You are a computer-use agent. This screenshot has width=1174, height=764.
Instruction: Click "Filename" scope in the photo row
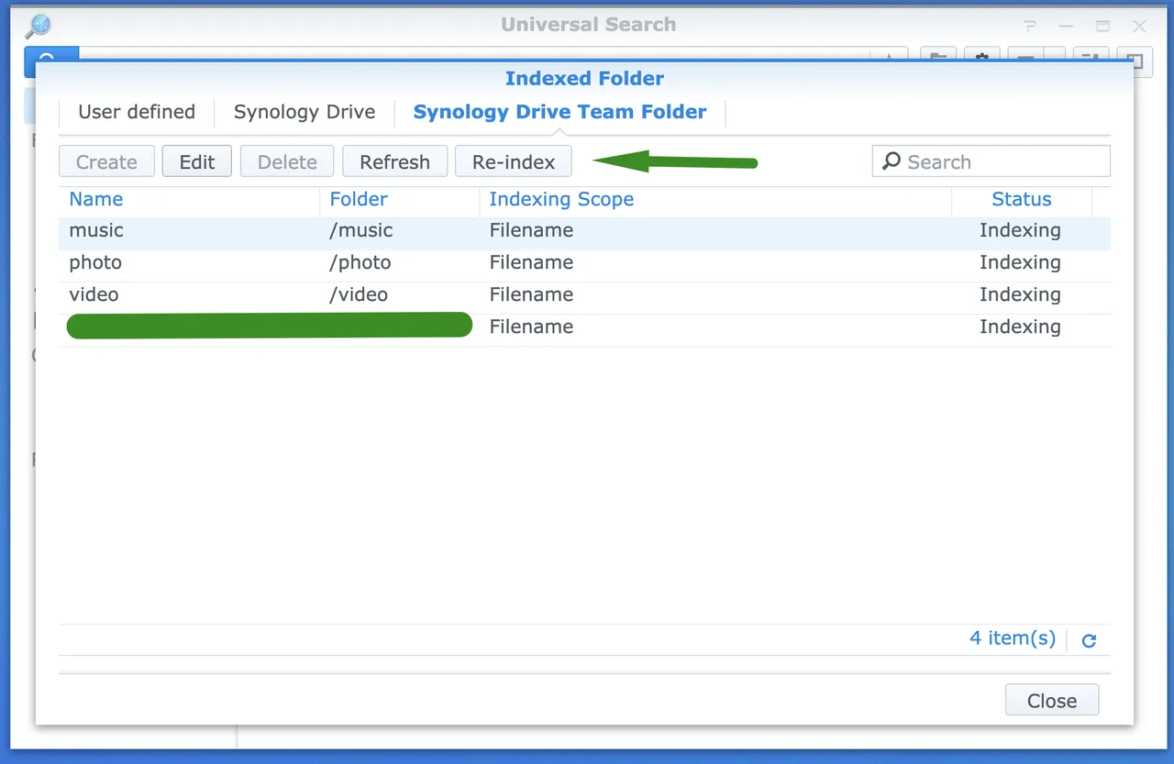click(x=531, y=262)
